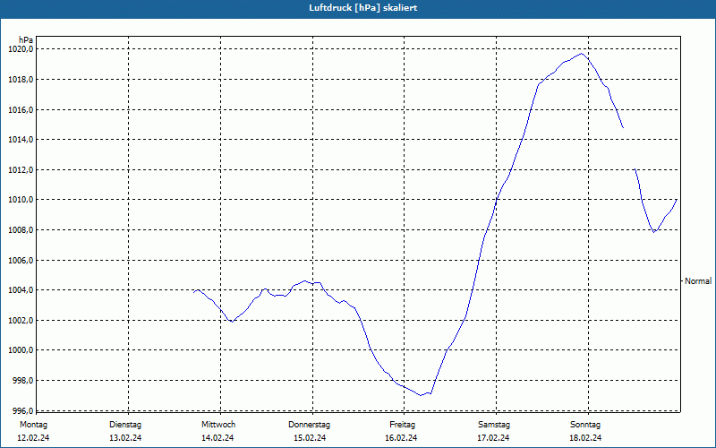
Task: Select the 'Montag' day label
Action: (33, 425)
